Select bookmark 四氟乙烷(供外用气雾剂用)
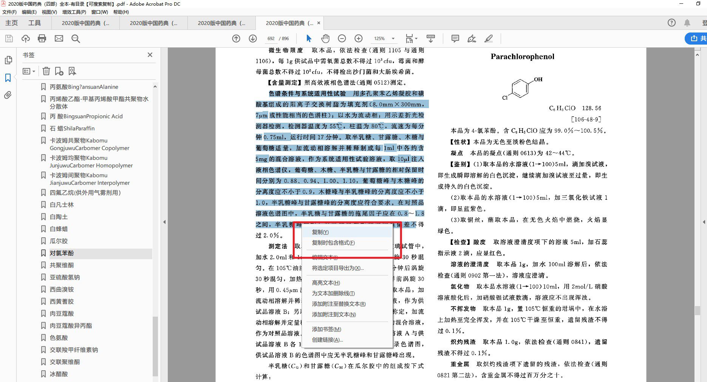707x382 pixels. pos(85,193)
